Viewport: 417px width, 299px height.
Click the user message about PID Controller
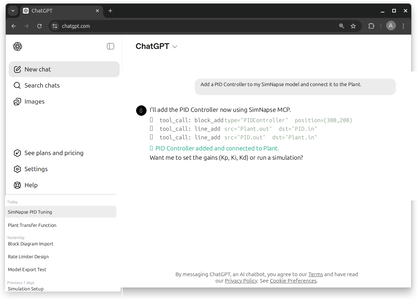tap(295, 87)
